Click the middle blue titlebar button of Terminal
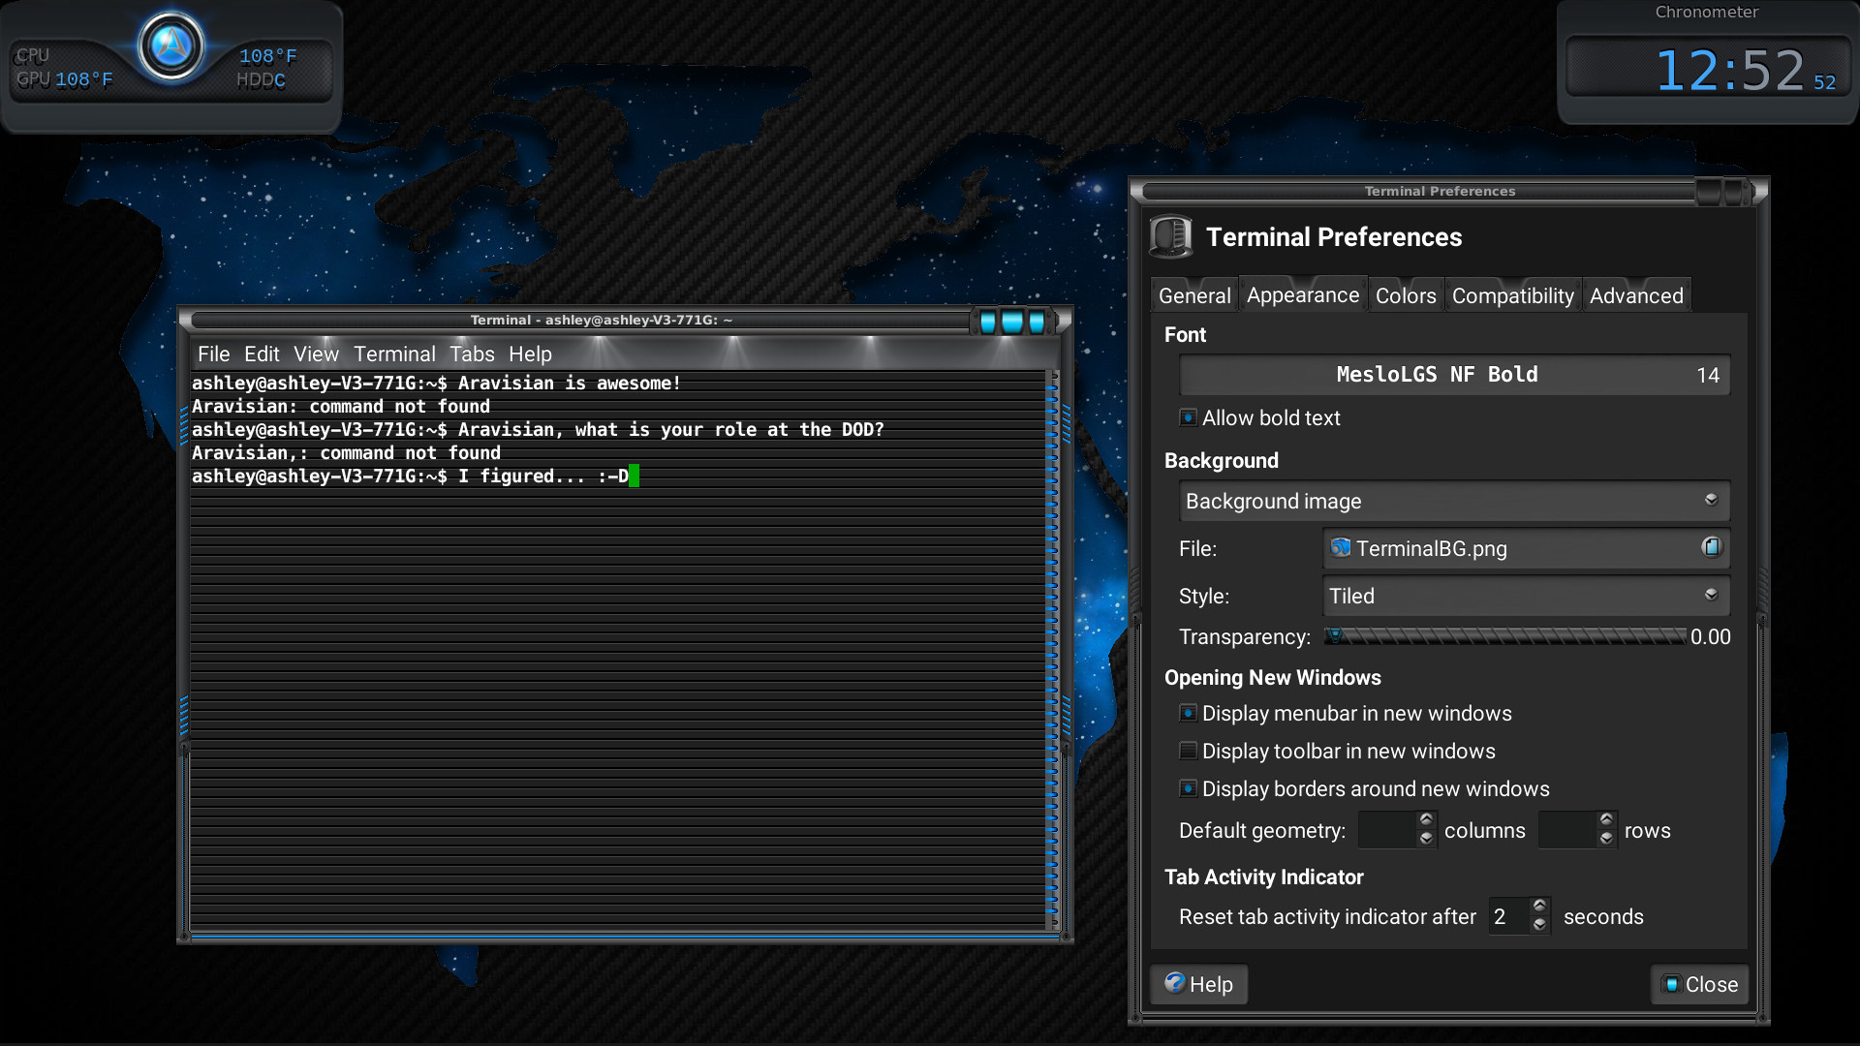This screenshot has width=1860, height=1046. (x=1012, y=323)
